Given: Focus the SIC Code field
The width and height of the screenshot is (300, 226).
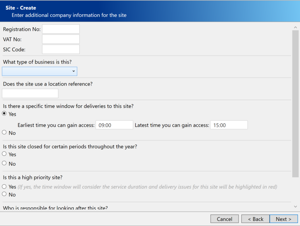Looking at the screenshot, I should click(61, 49).
